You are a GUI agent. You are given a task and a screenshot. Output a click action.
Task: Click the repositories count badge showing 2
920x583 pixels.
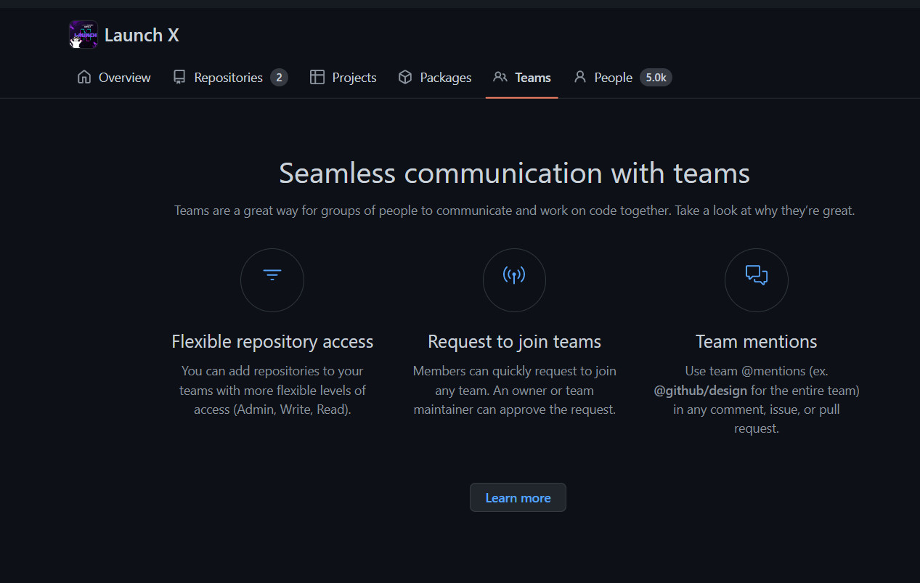coord(279,77)
